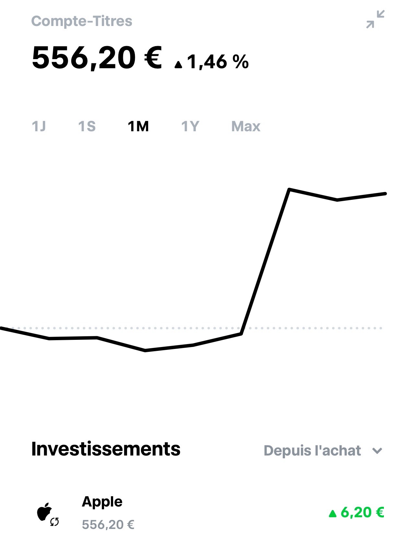Screen dimensions: 416x552
Task: Click the green 6,20 € gain value
Action: point(362,512)
